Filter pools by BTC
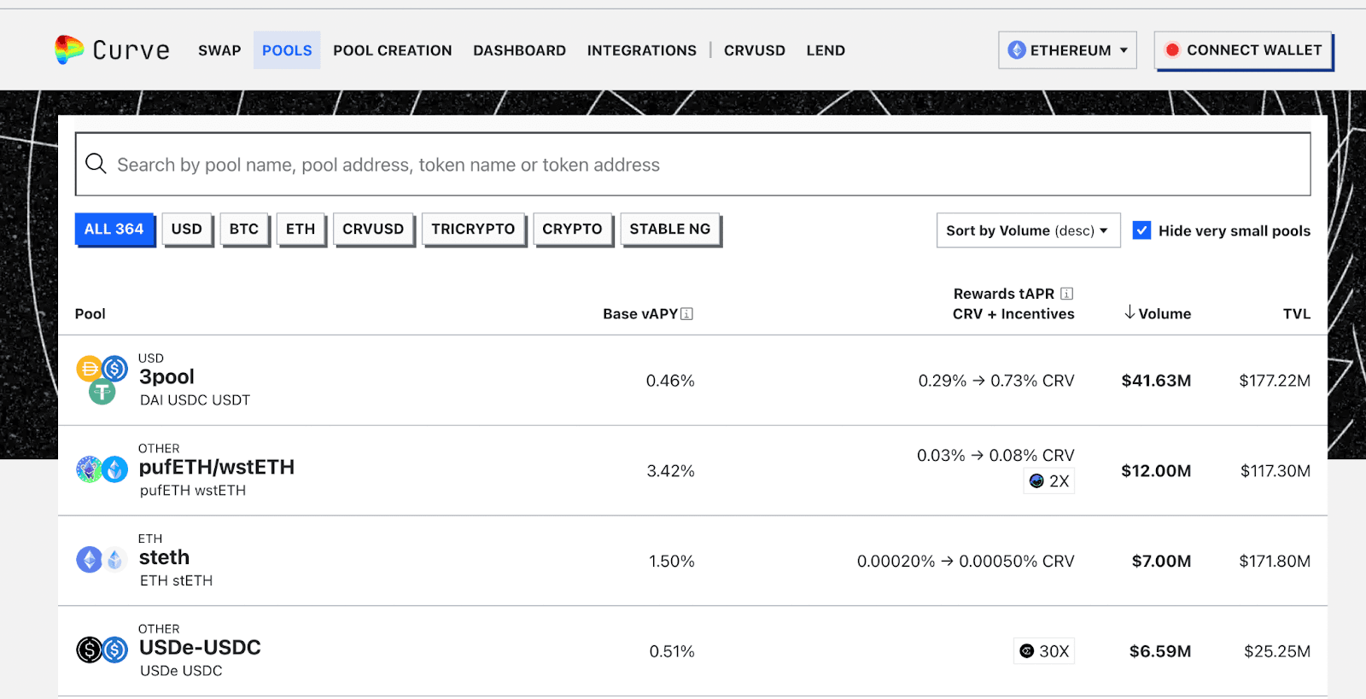Viewport: 1366px width, 699px height. pyautogui.click(x=244, y=229)
